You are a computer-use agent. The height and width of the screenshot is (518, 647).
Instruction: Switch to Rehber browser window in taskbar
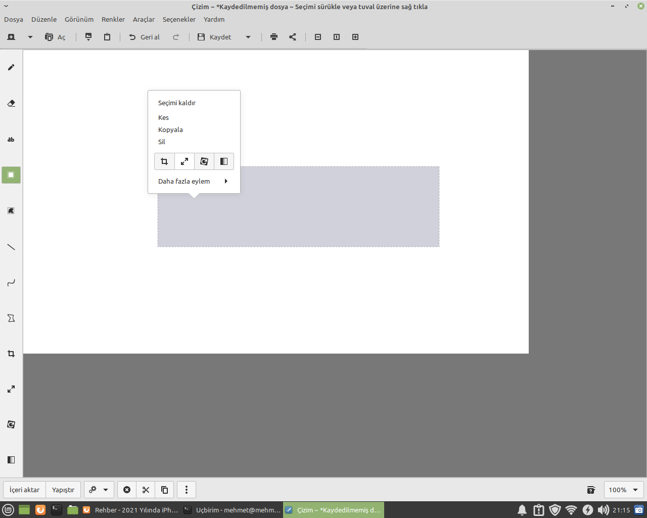point(131,510)
